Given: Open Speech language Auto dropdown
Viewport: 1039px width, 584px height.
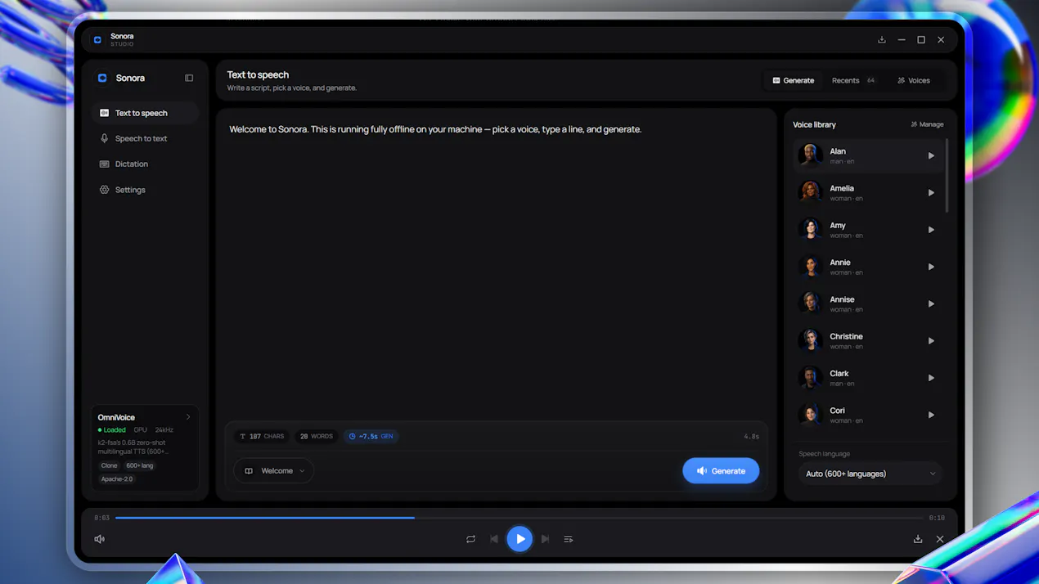Looking at the screenshot, I should click(x=870, y=474).
